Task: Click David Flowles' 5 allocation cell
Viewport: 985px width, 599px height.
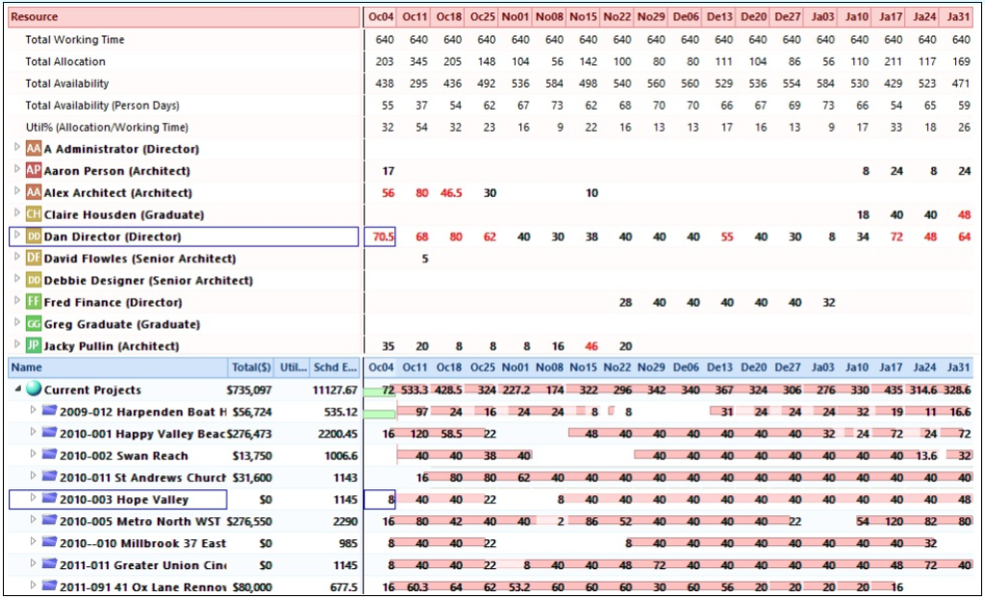Action: tap(424, 259)
